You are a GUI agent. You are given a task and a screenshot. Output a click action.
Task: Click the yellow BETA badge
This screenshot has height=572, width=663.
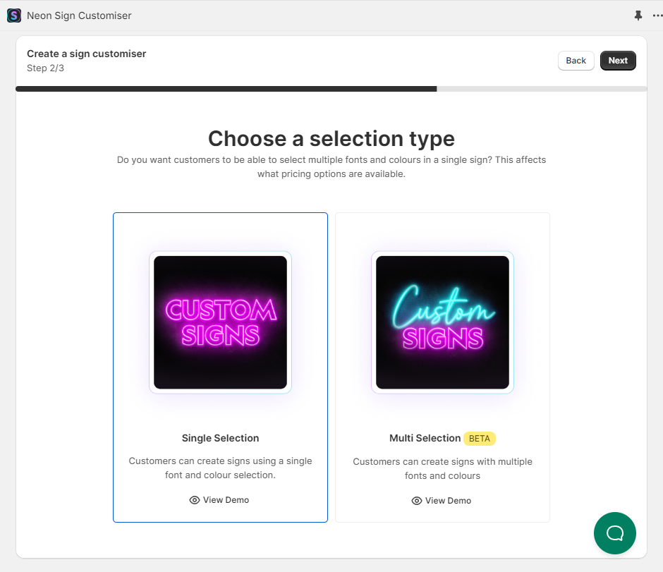[x=480, y=439]
